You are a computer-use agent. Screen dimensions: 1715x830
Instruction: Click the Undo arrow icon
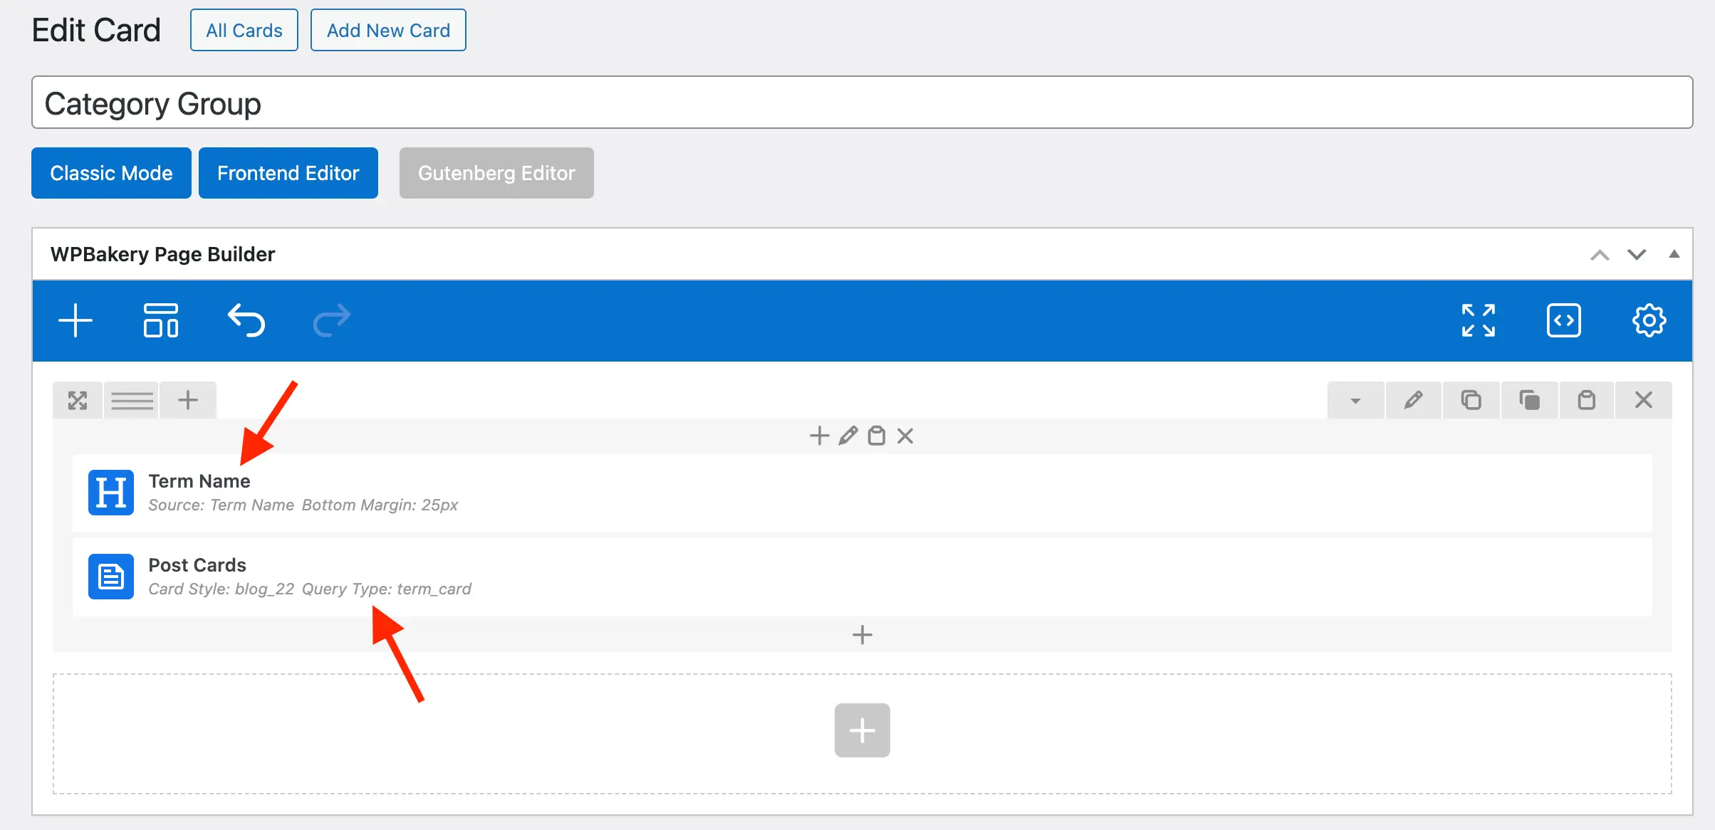(246, 320)
